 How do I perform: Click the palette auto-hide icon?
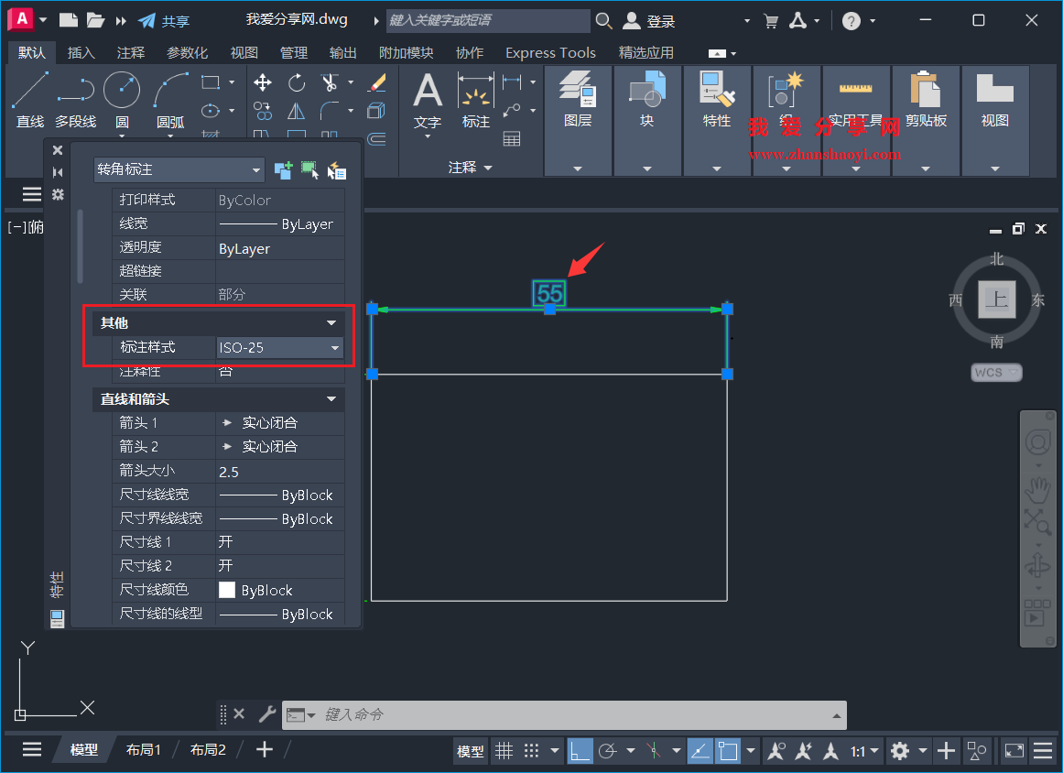(x=58, y=172)
